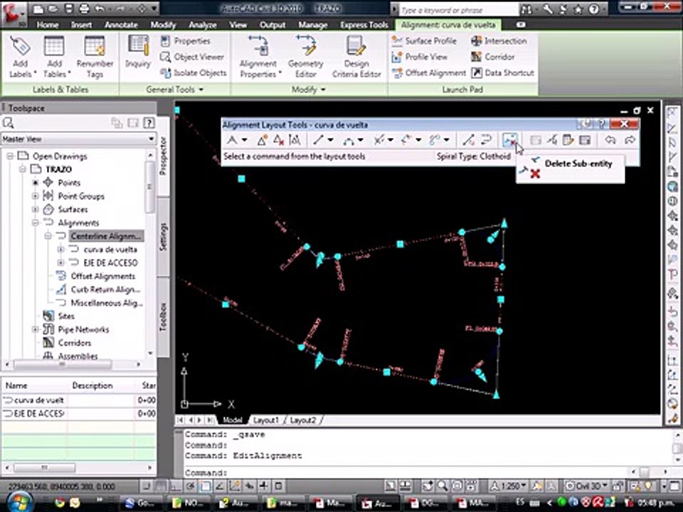Toggle Grid Display in status bar
Image resolution: width=683 pixels, height=512 pixels.
[162, 486]
